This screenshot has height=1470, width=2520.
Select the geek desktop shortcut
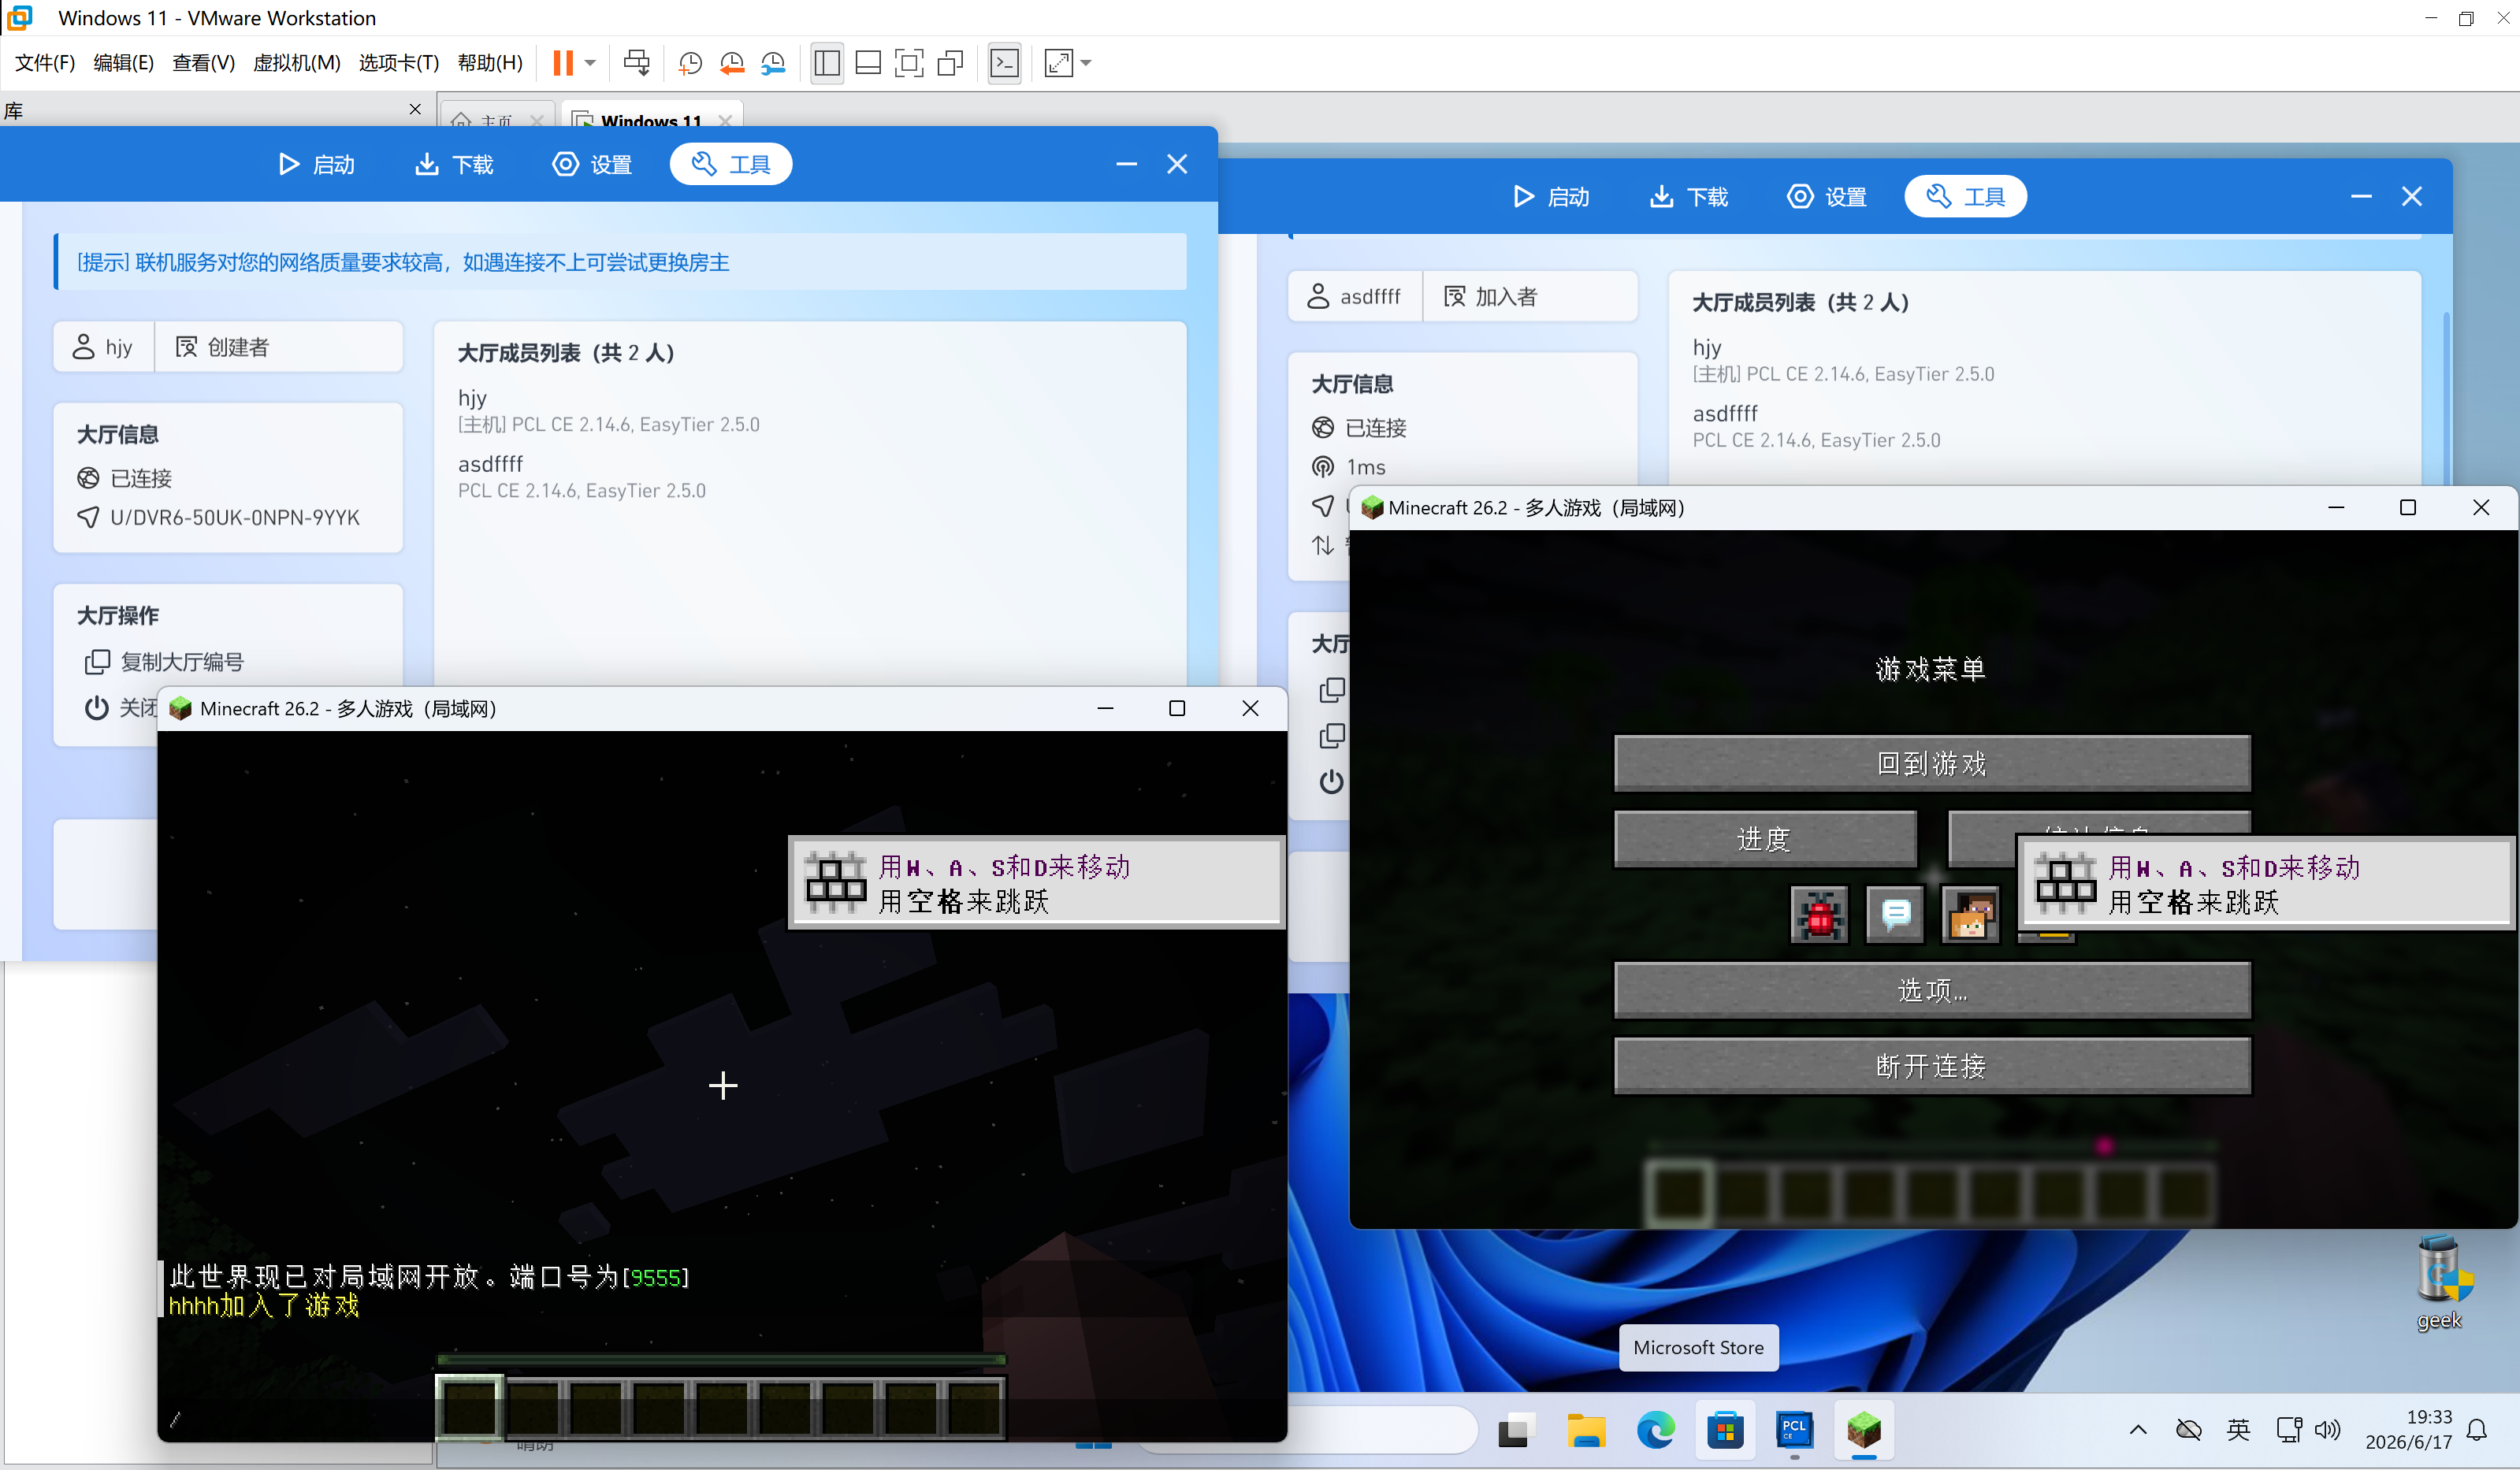click(2440, 1283)
